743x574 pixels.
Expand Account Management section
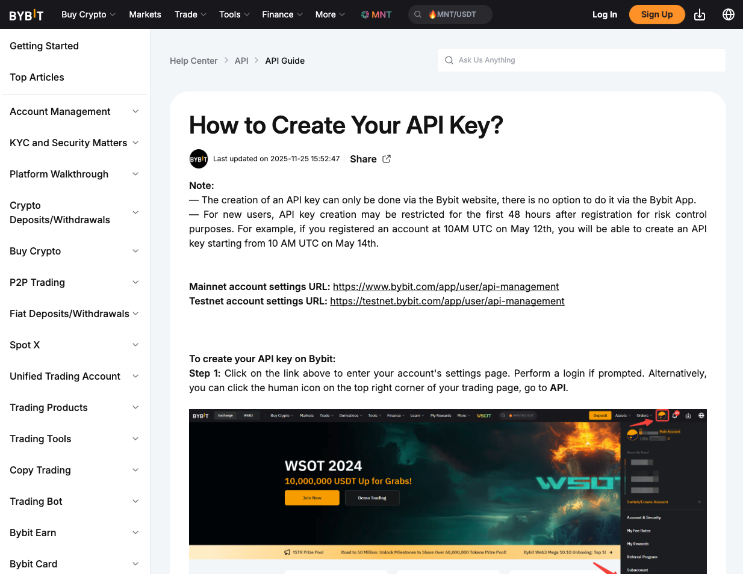(x=135, y=111)
